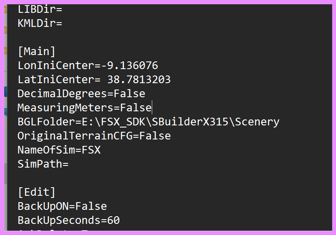
Task: Click the 60 value of BackUpSeconds
Action: coord(113,220)
